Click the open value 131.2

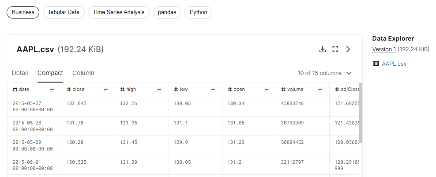pyautogui.click(x=234, y=162)
